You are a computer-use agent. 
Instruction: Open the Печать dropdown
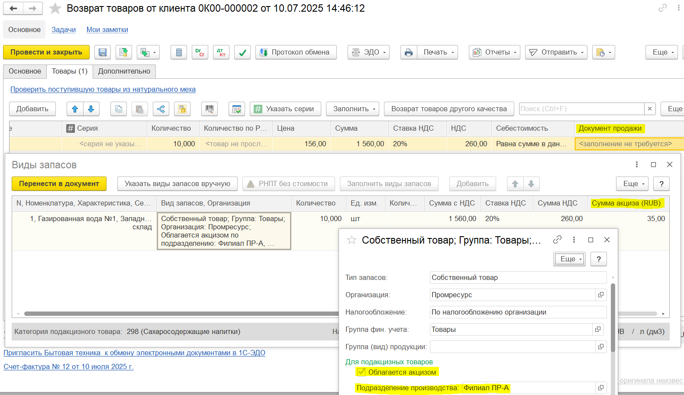[x=438, y=52]
